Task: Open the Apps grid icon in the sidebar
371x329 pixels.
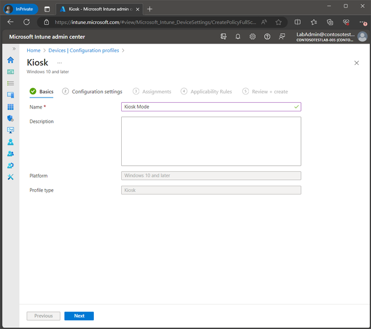Action: tap(10, 107)
